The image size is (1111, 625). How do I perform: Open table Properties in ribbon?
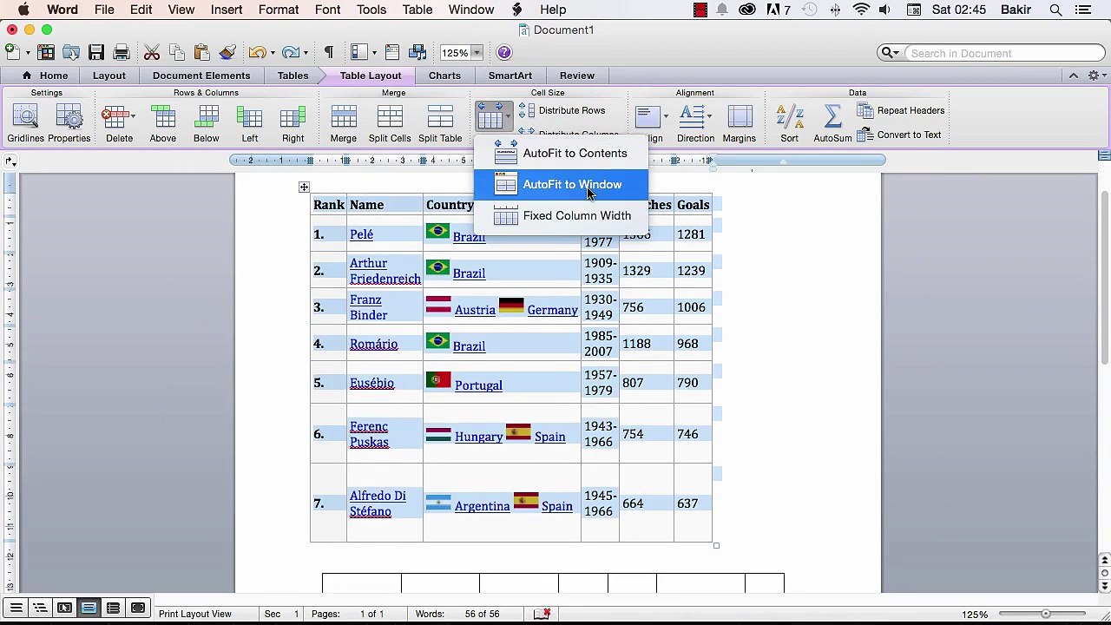pyautogui.click(x=69, y=122)
